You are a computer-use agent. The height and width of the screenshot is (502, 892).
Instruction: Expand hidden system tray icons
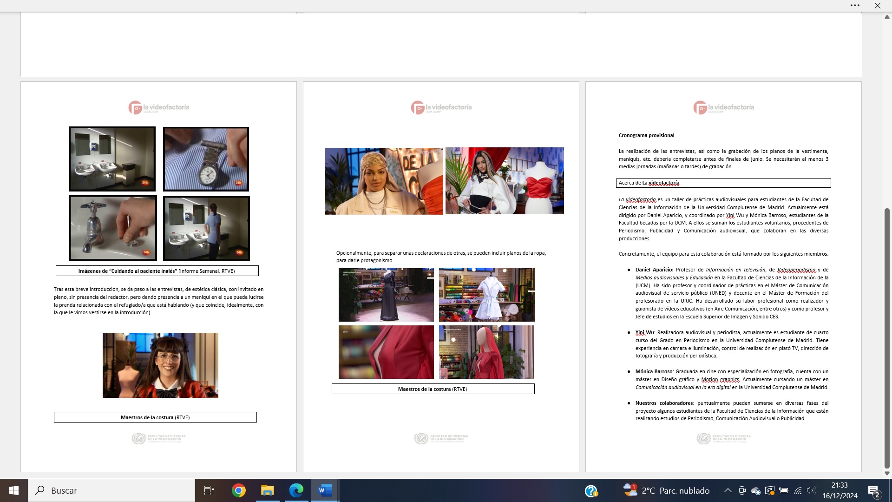(x=728, y=490)
